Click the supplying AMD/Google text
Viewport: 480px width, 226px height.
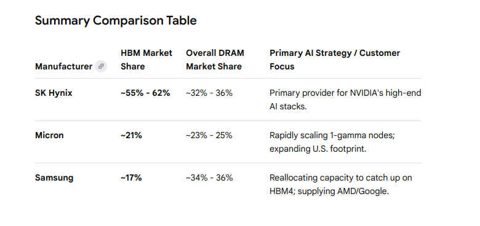[x=343, y=191]
